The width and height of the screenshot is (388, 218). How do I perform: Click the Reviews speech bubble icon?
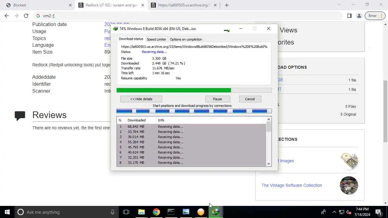[x=20, y=116]
